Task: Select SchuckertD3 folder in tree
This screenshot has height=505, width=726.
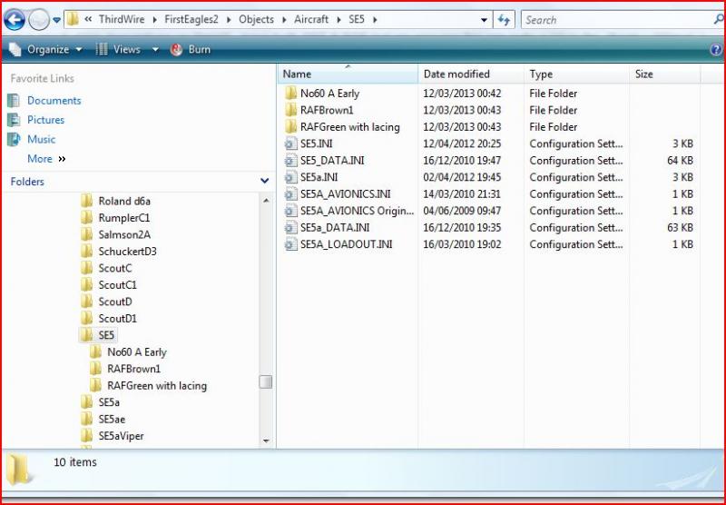Action: click(119, 251)
